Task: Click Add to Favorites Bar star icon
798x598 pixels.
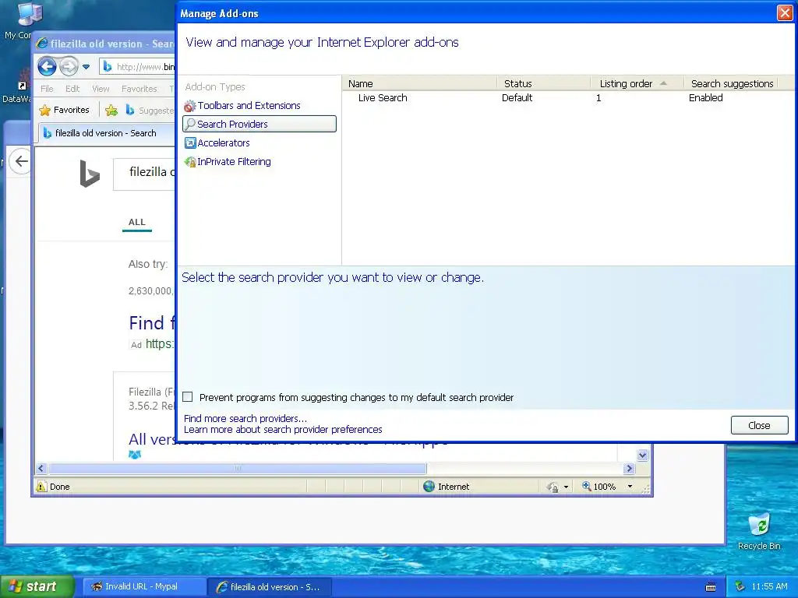Action: 111,110
